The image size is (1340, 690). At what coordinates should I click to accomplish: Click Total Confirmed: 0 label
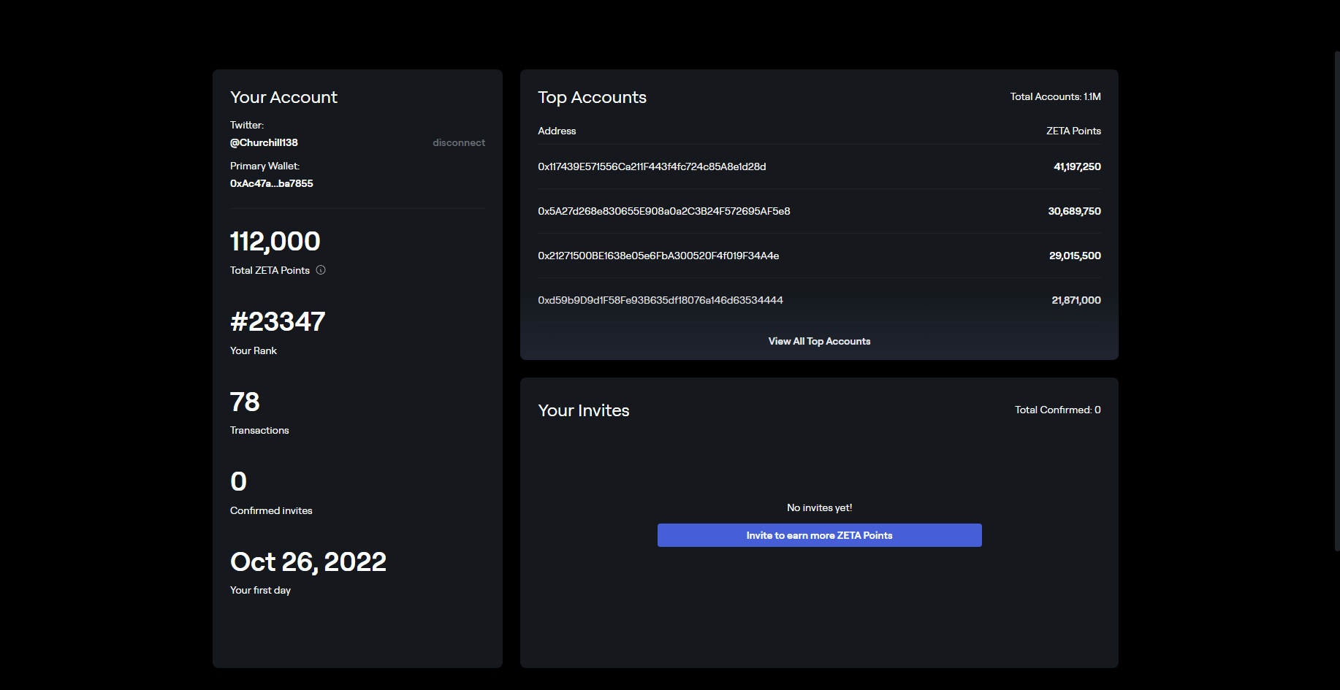point(1057,410)
